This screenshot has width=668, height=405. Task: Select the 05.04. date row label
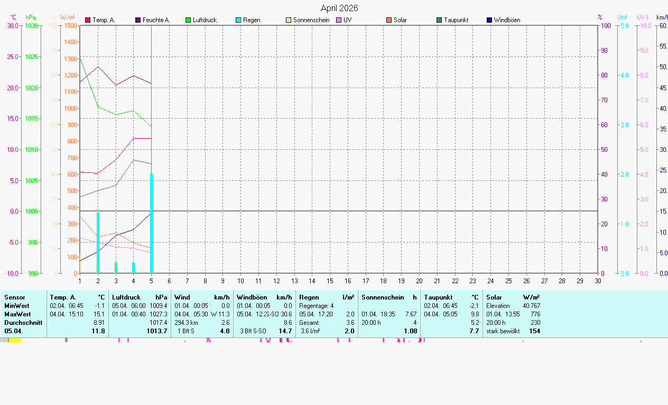[x=14, y=331]
